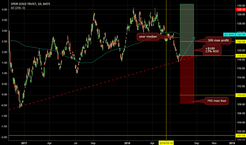Viewport: 246px width, 145px height.
Task: Click the yellow 101.09 price label
Action: 241,136
